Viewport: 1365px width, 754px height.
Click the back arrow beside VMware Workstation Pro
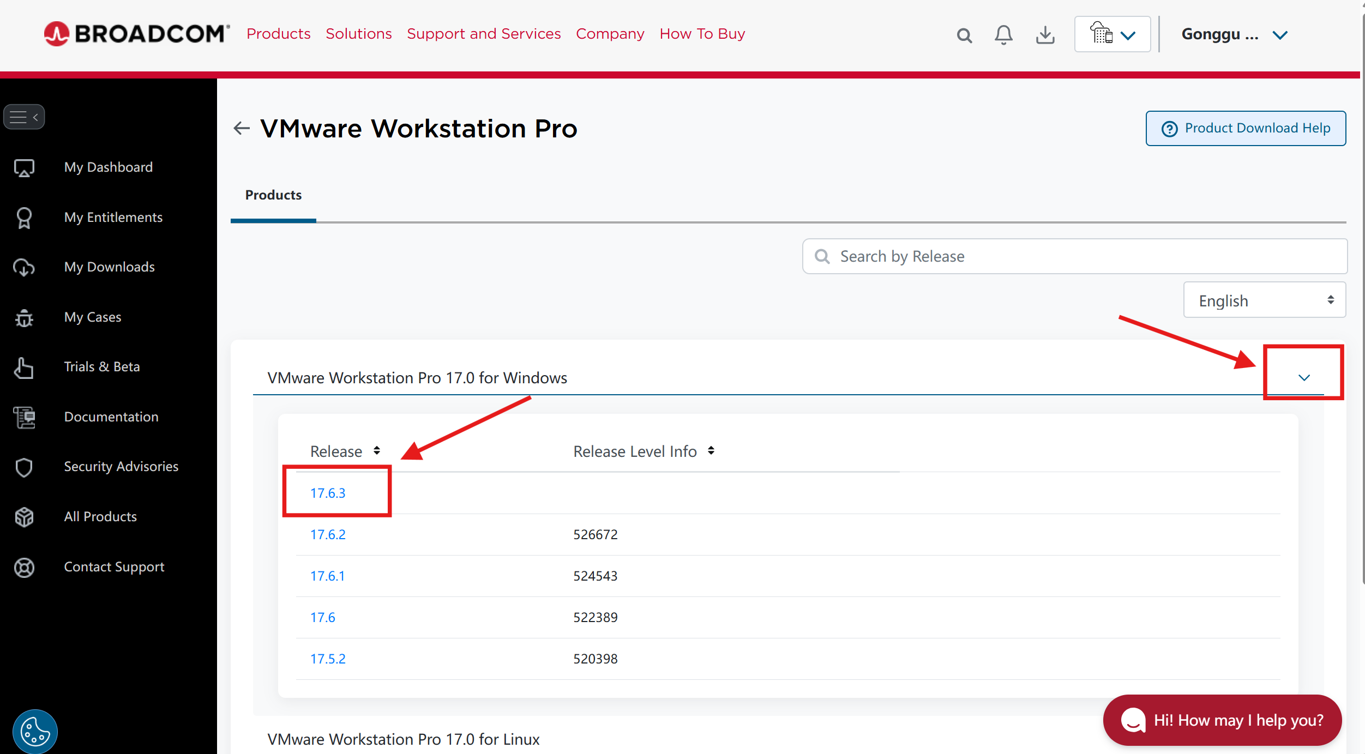point(241,128)
